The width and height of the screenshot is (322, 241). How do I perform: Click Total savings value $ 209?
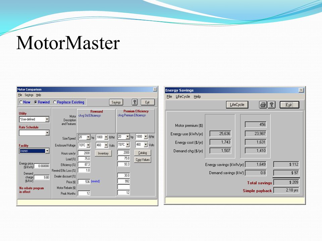point(286,182)
